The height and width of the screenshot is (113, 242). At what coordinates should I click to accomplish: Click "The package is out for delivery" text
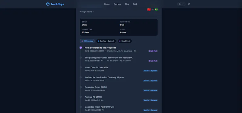(x=109, y=58)
